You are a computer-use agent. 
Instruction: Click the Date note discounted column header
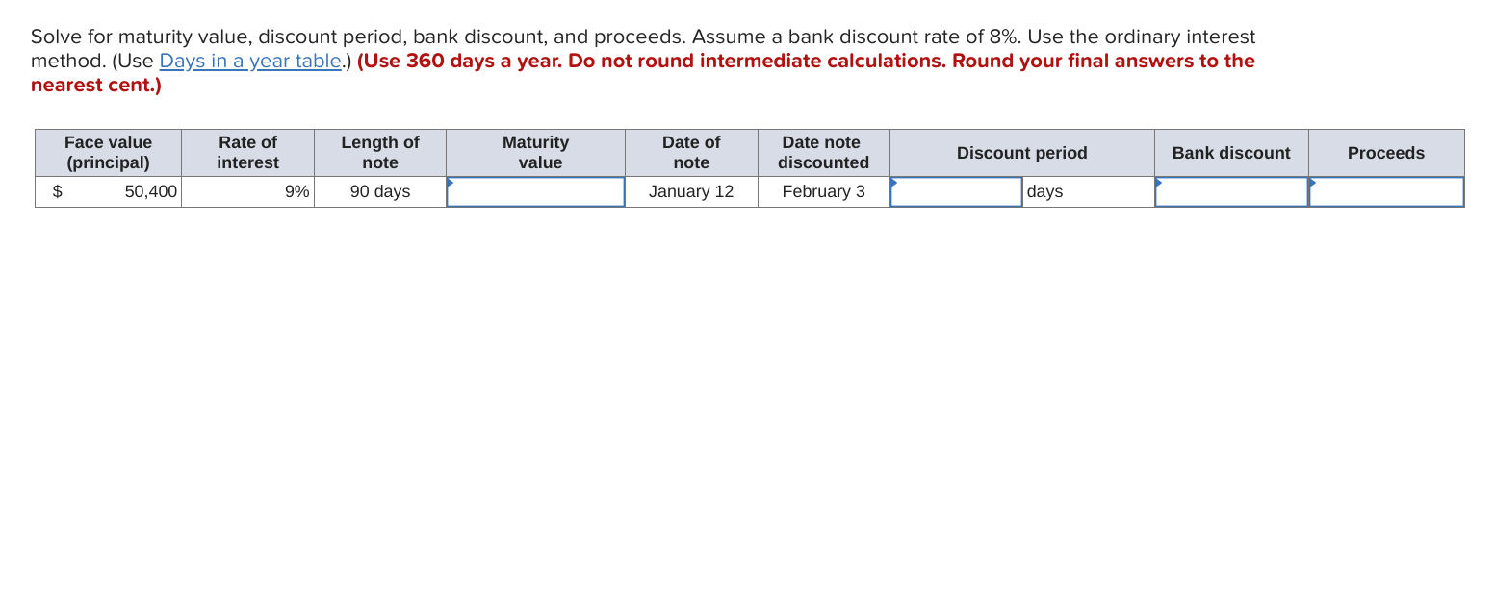[822, 152]
